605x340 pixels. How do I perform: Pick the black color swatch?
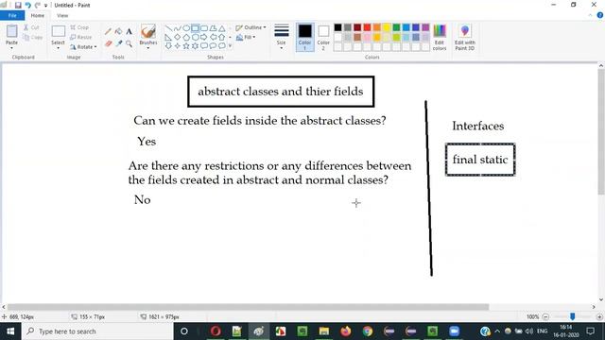(337, 27)
